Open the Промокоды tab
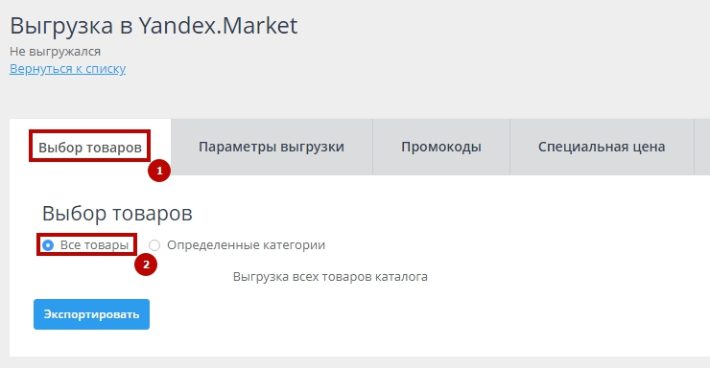Screen dimensions: 710x368 (x=441, y=147)
